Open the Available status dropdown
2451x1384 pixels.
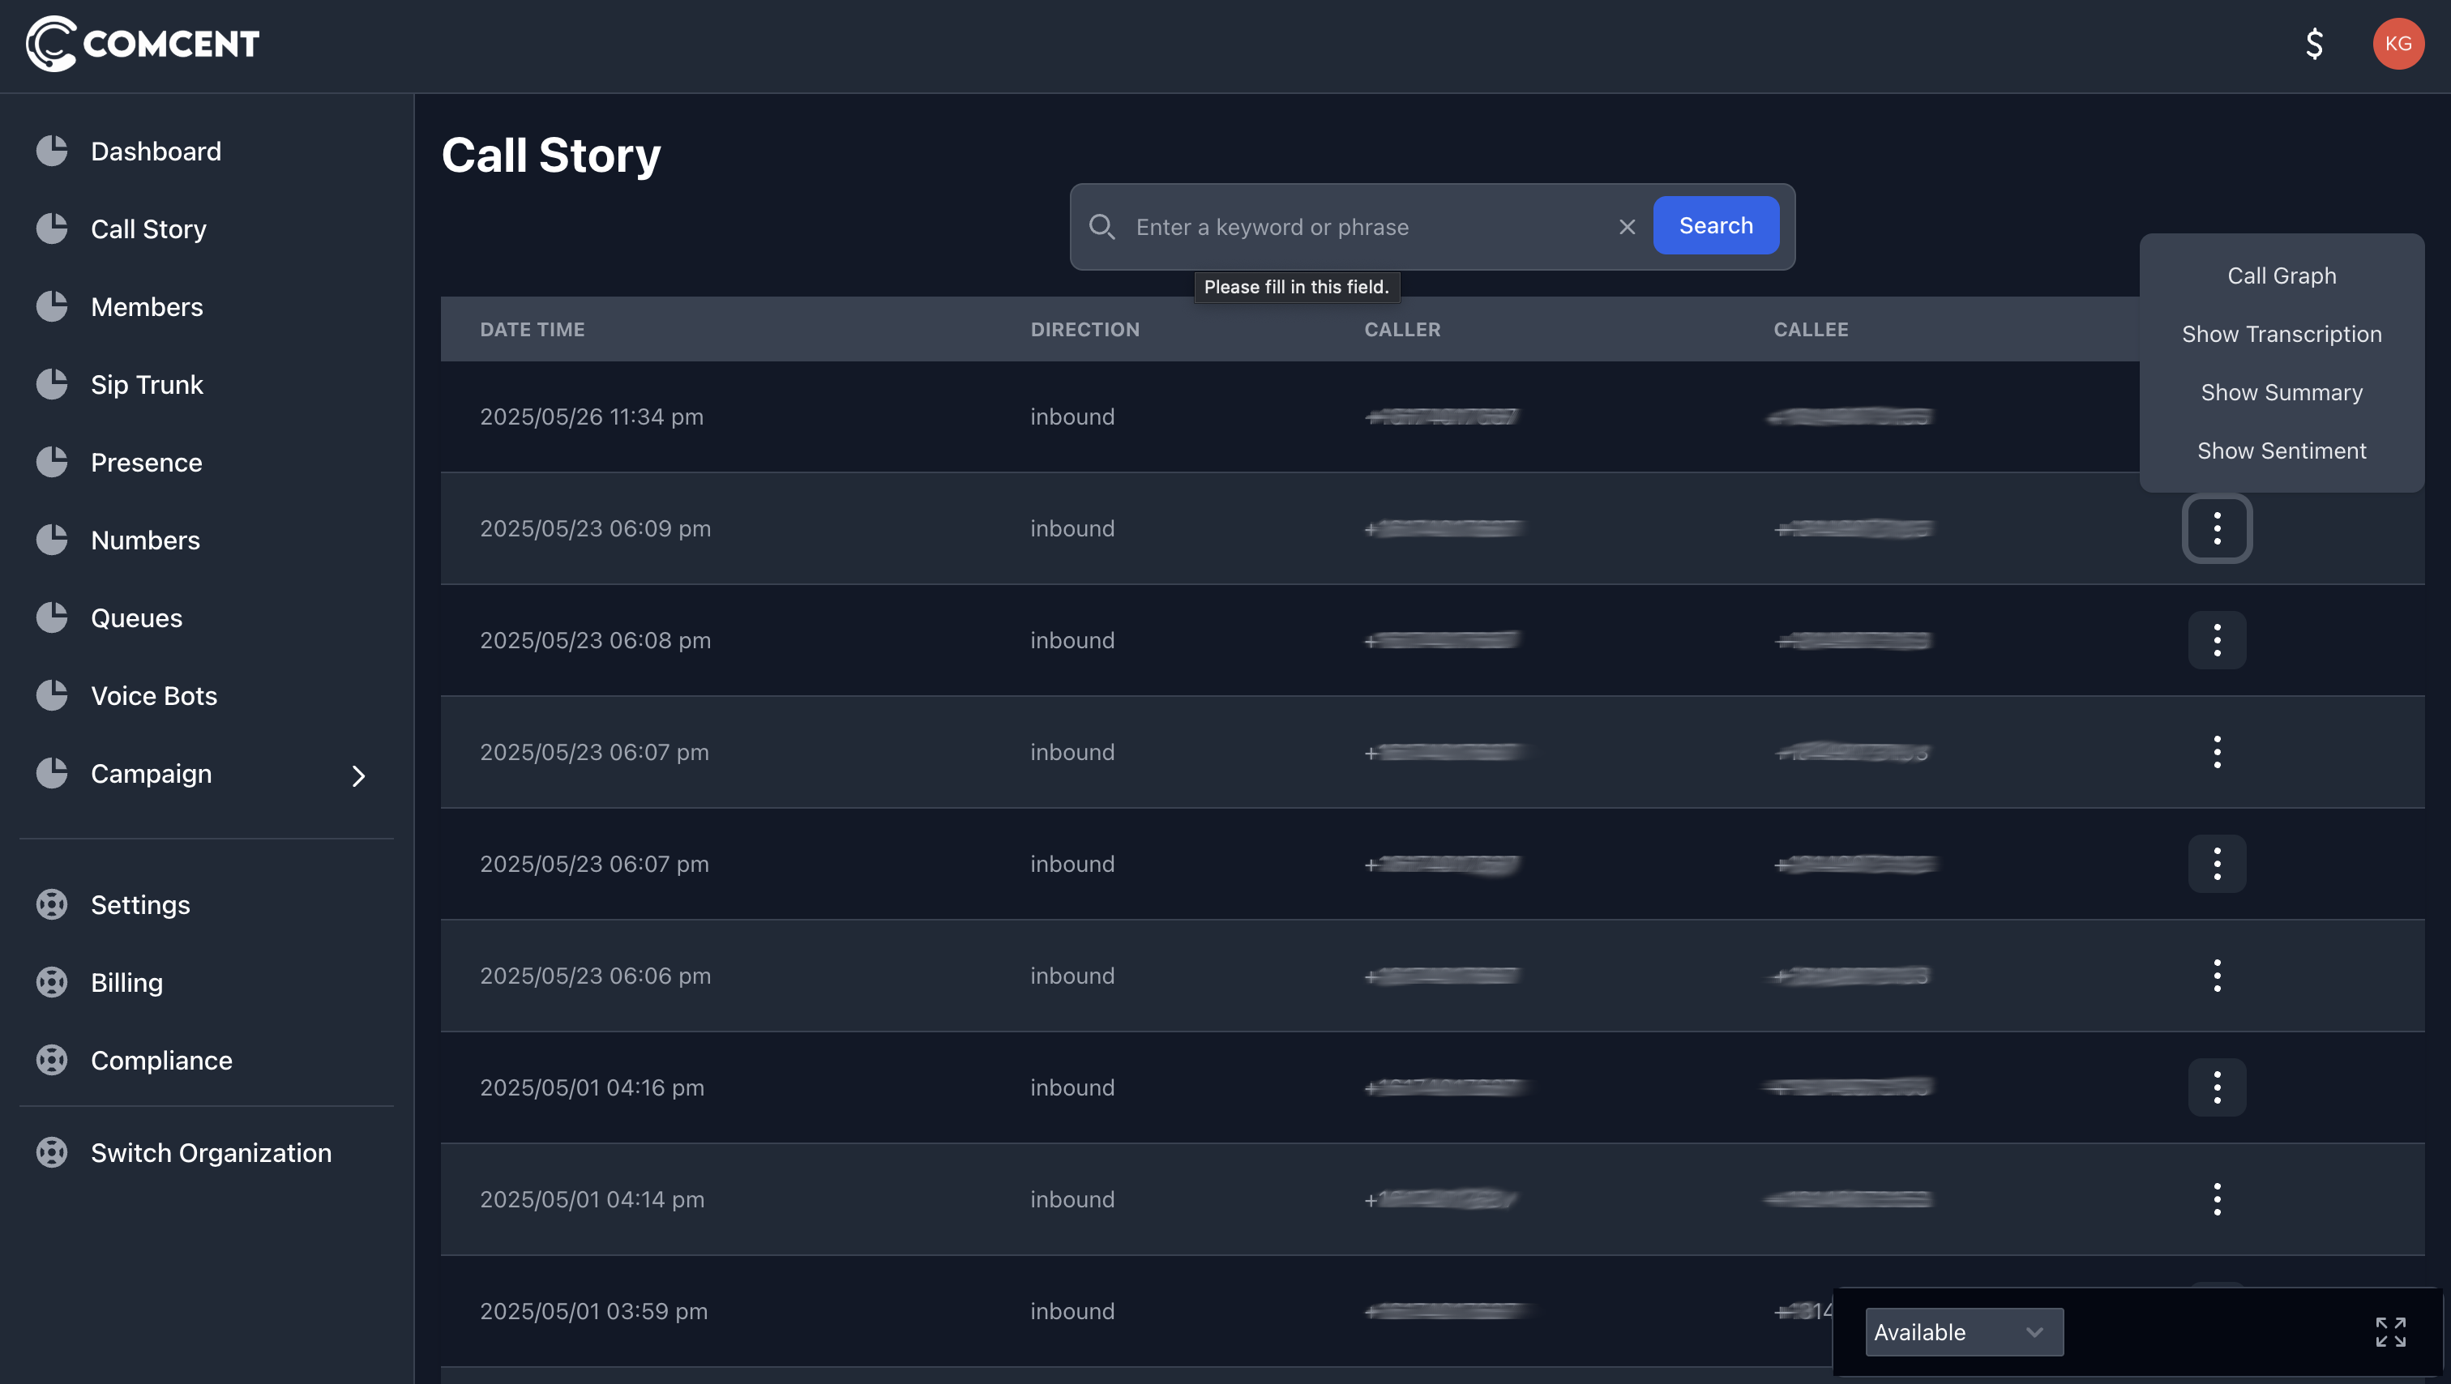1964,1331
